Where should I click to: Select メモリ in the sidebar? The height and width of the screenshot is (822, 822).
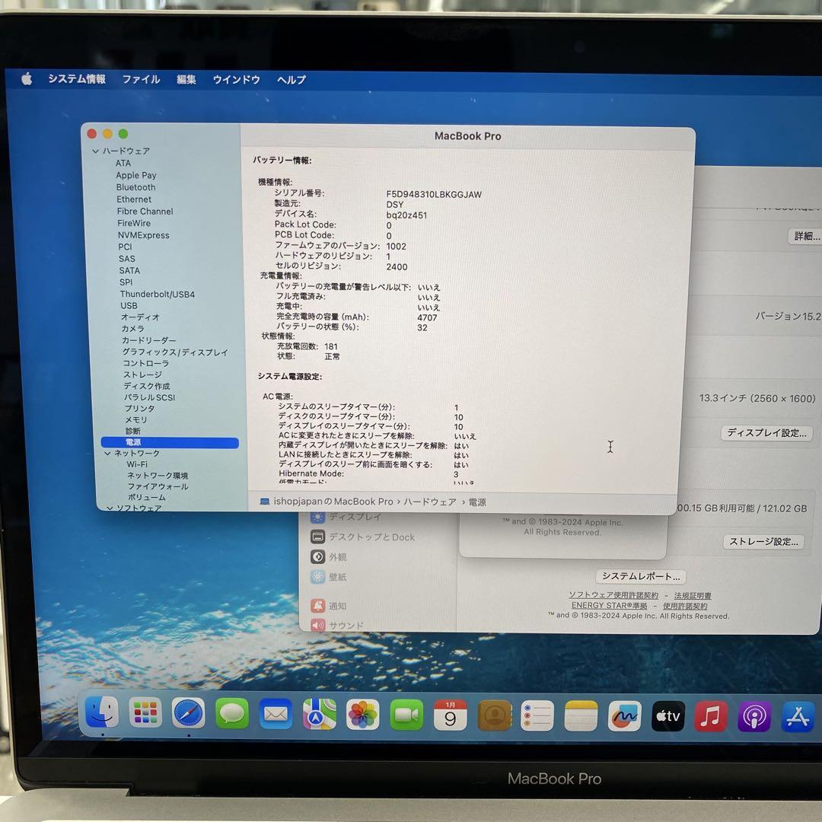[x=136, y=420]
